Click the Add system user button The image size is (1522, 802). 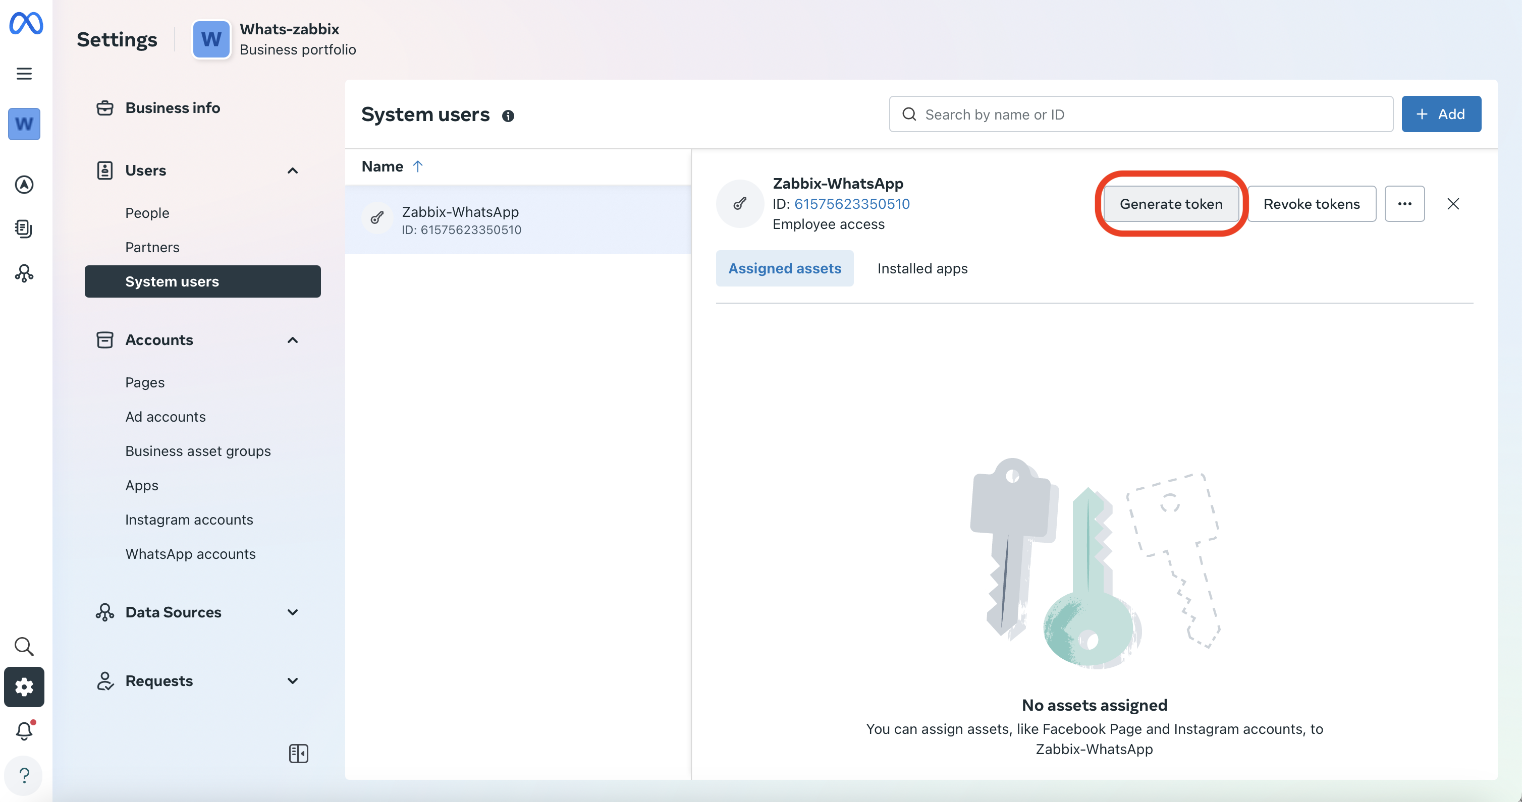[1442, 114]
